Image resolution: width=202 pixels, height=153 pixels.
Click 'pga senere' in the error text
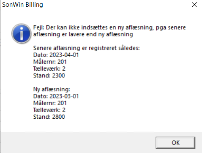[x=171, y=27]
